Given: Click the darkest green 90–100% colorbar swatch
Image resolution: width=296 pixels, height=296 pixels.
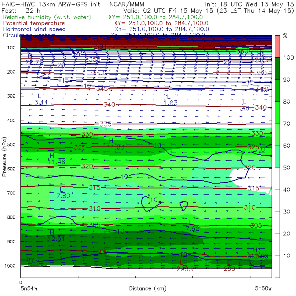Looking at the screenshot, I should (x=277, y=68).
